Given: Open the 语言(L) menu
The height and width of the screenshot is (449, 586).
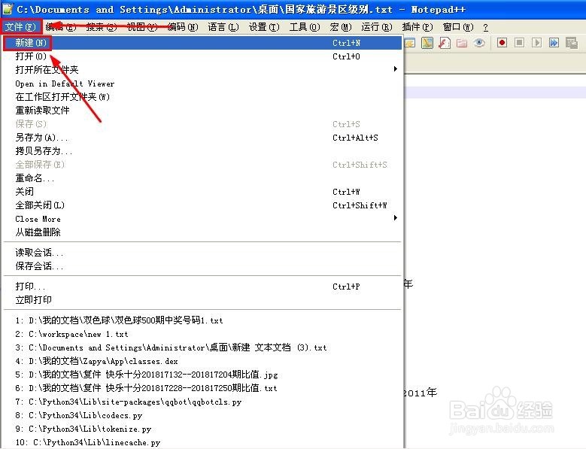Looking at the screenshot, I should coord(223,27).
